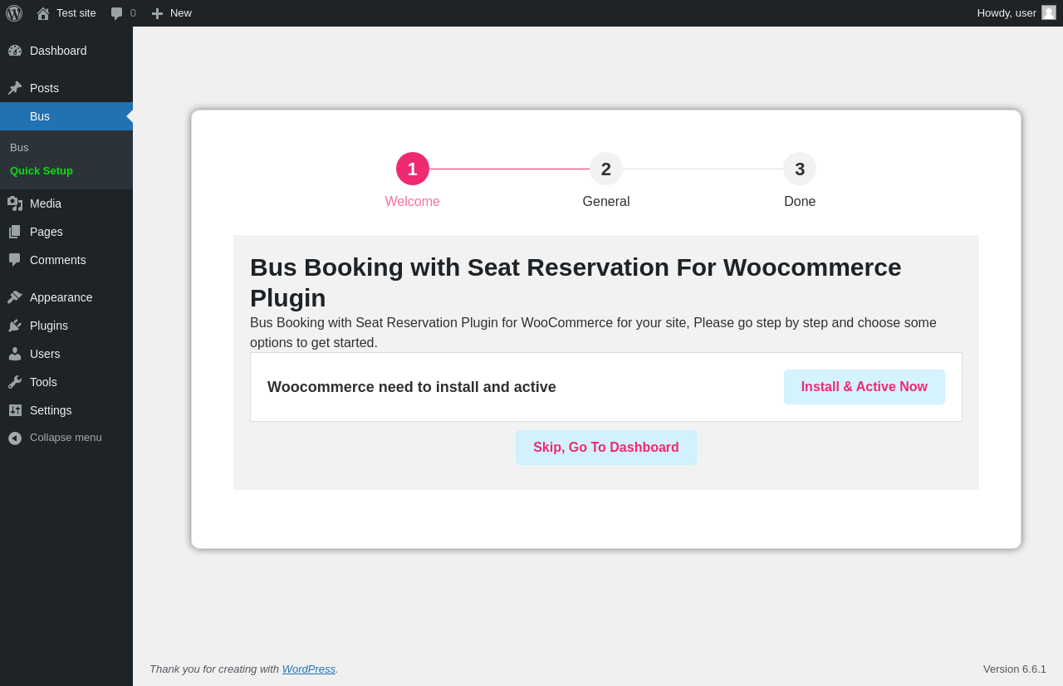Open the Test site home icon
Viewport: 1063px width, 686px height.
(43, 13)
